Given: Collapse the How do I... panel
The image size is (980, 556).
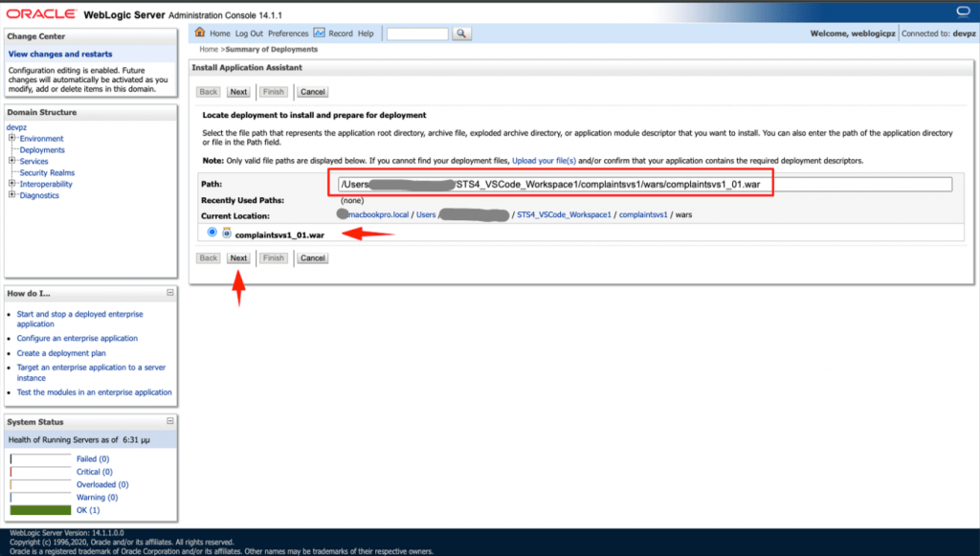Looking at the screenshot, I should click(x=170, y=293).
